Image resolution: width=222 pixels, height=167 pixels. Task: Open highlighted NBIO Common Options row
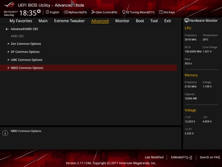pyautogui.click(x=88, y=68)
